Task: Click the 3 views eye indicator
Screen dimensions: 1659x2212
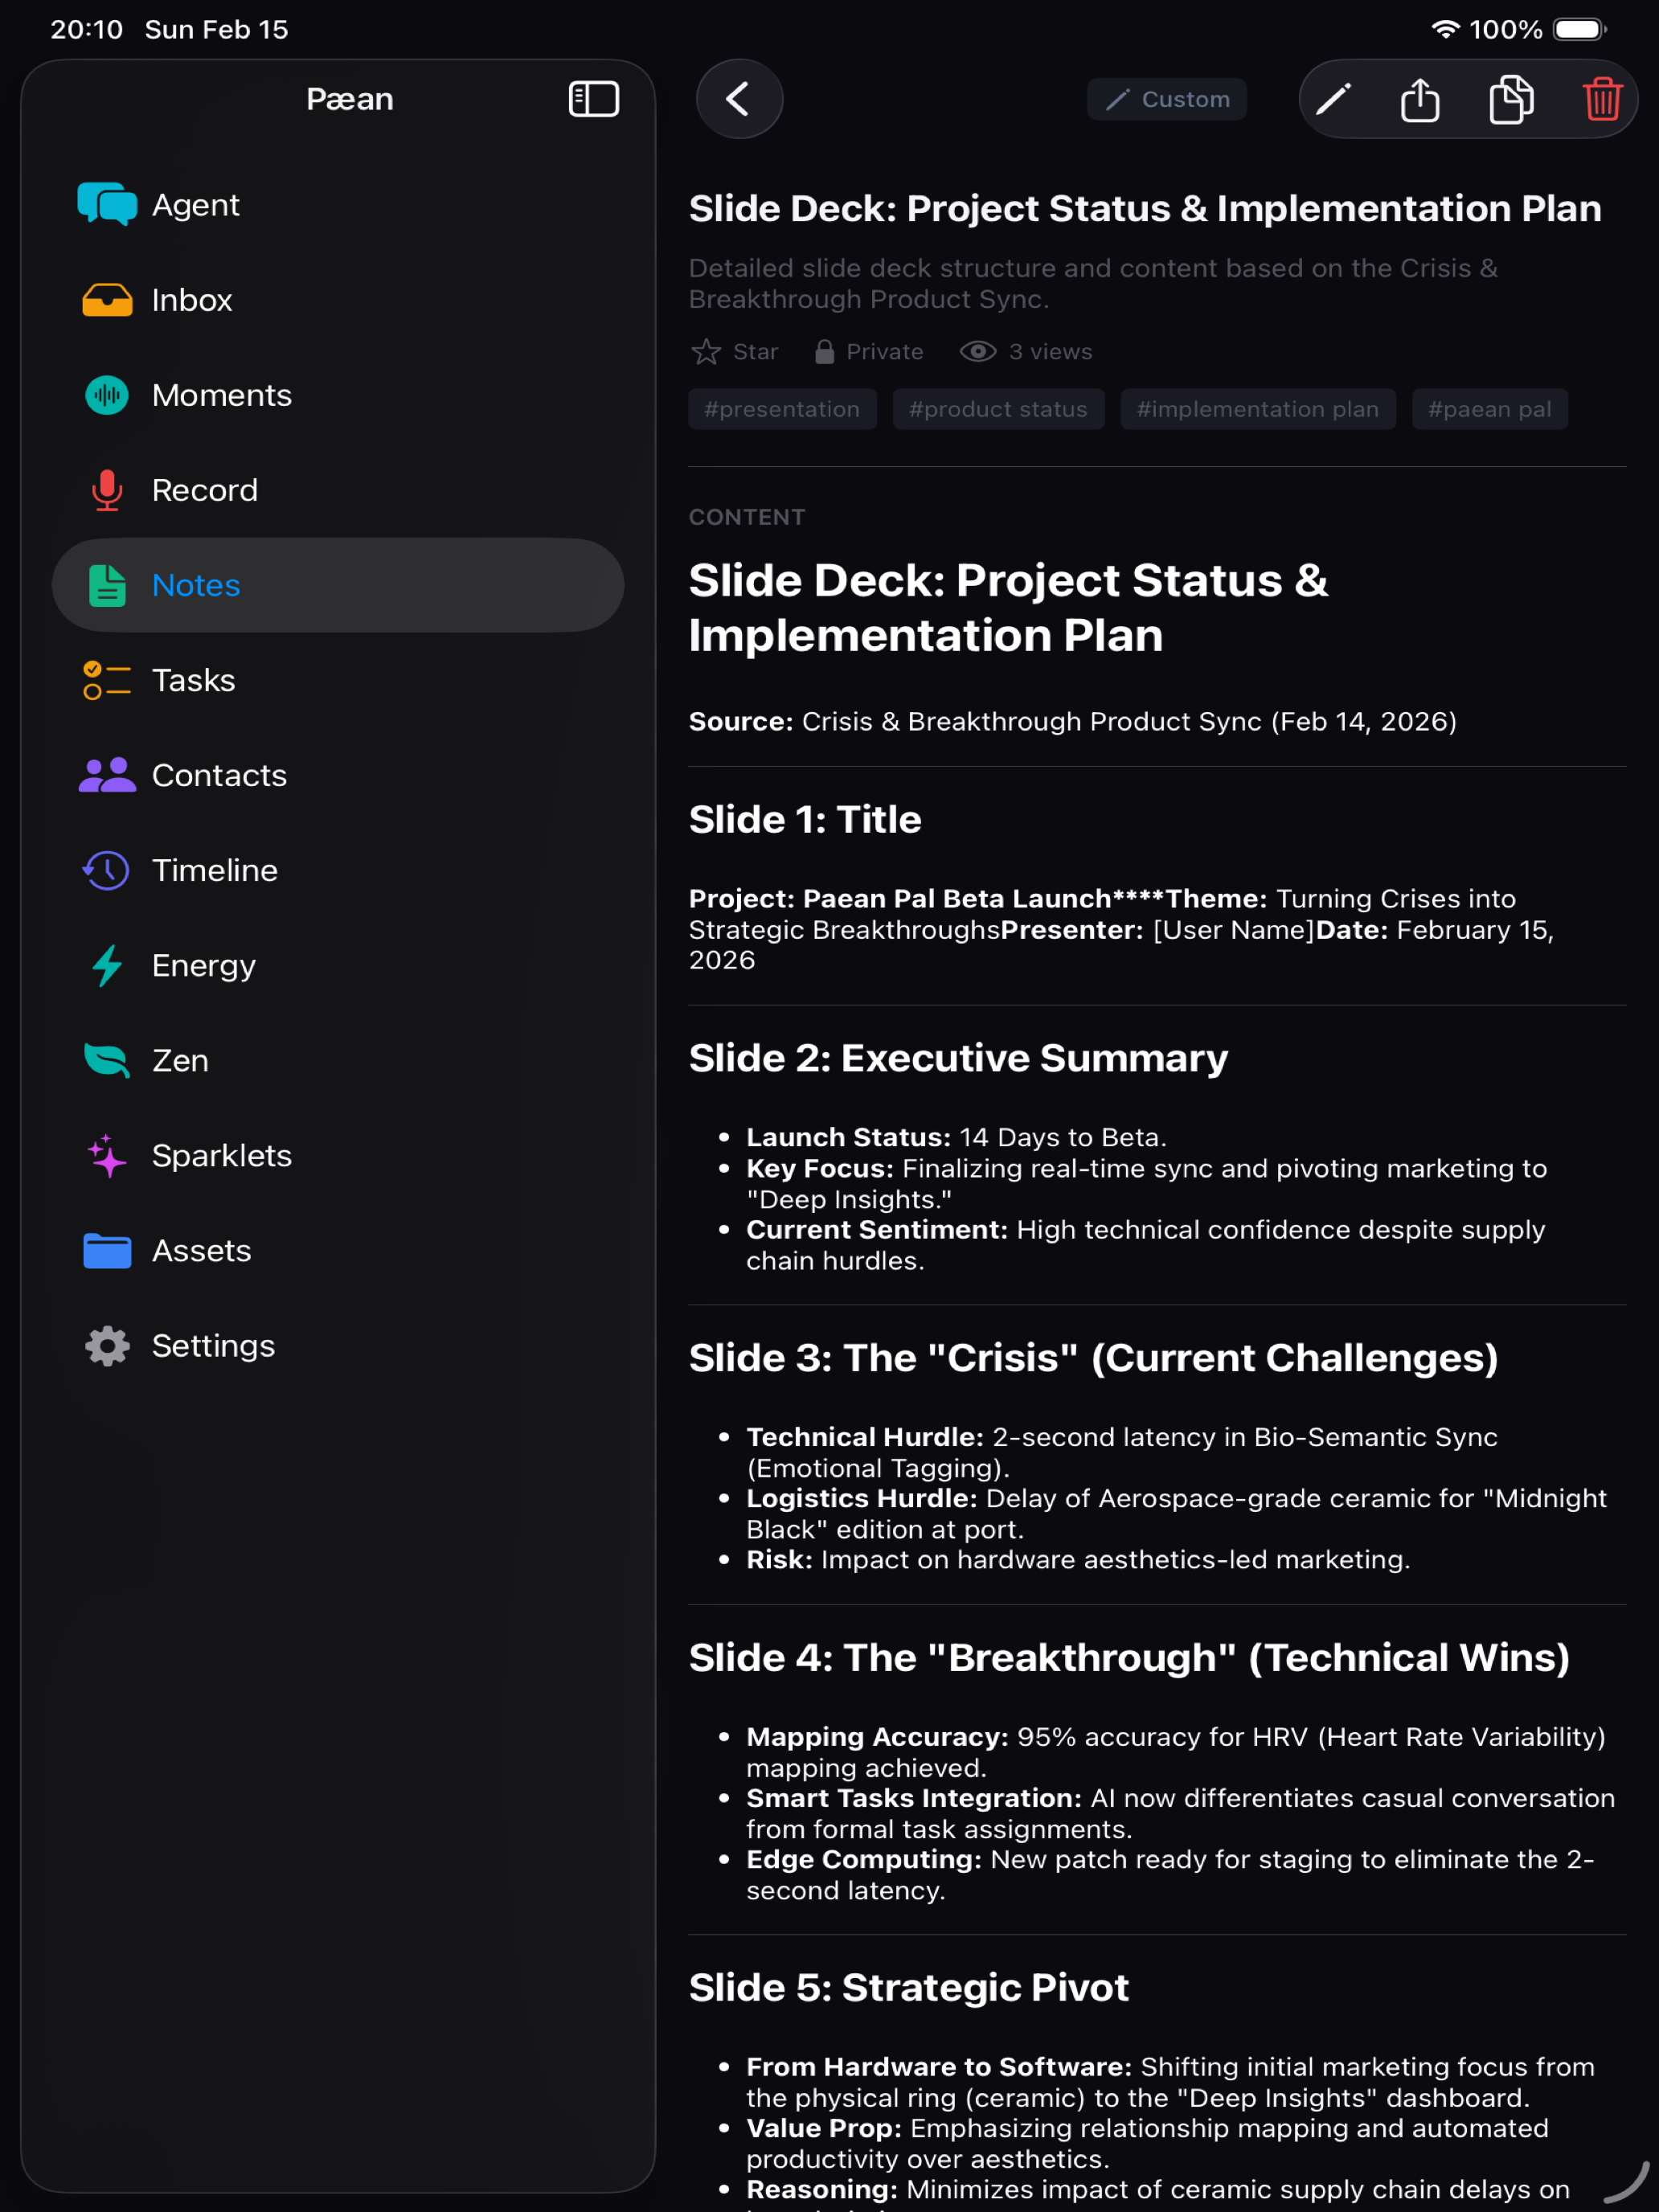Action: coord(1026,352)
